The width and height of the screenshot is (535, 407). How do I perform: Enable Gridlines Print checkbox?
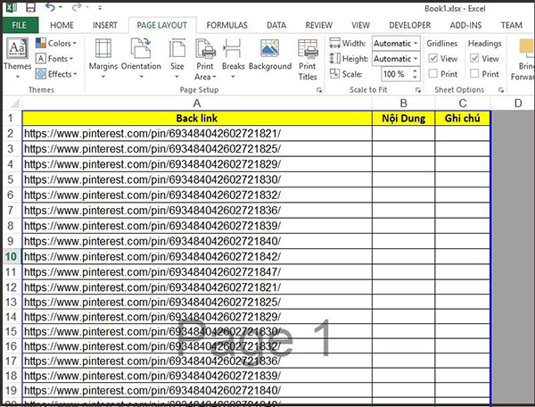tap(433, 73)
